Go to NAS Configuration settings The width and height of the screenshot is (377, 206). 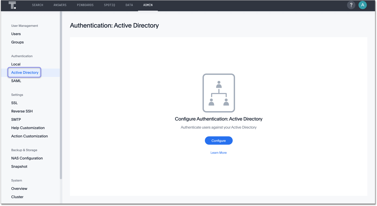click(27, 158)
